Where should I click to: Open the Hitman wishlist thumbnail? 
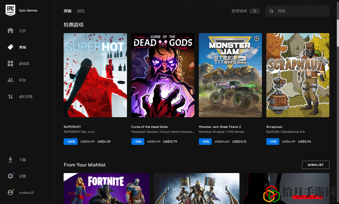coord(287,188)
